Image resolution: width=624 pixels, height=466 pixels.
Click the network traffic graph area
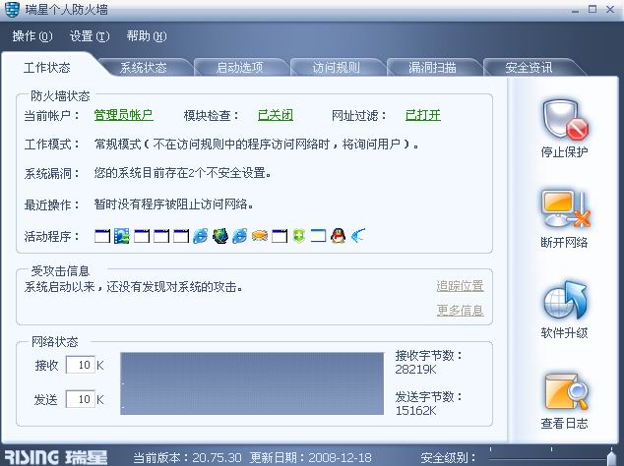[x=252, y=383]
